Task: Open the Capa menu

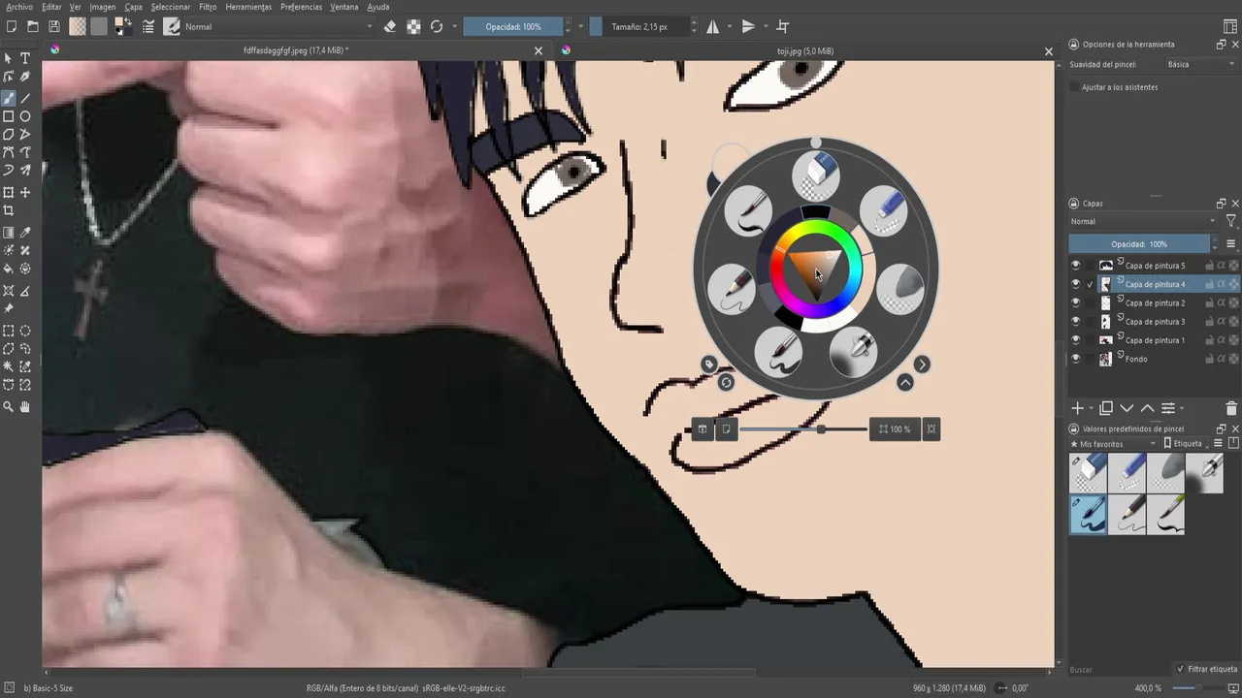Action: [133, 7]
